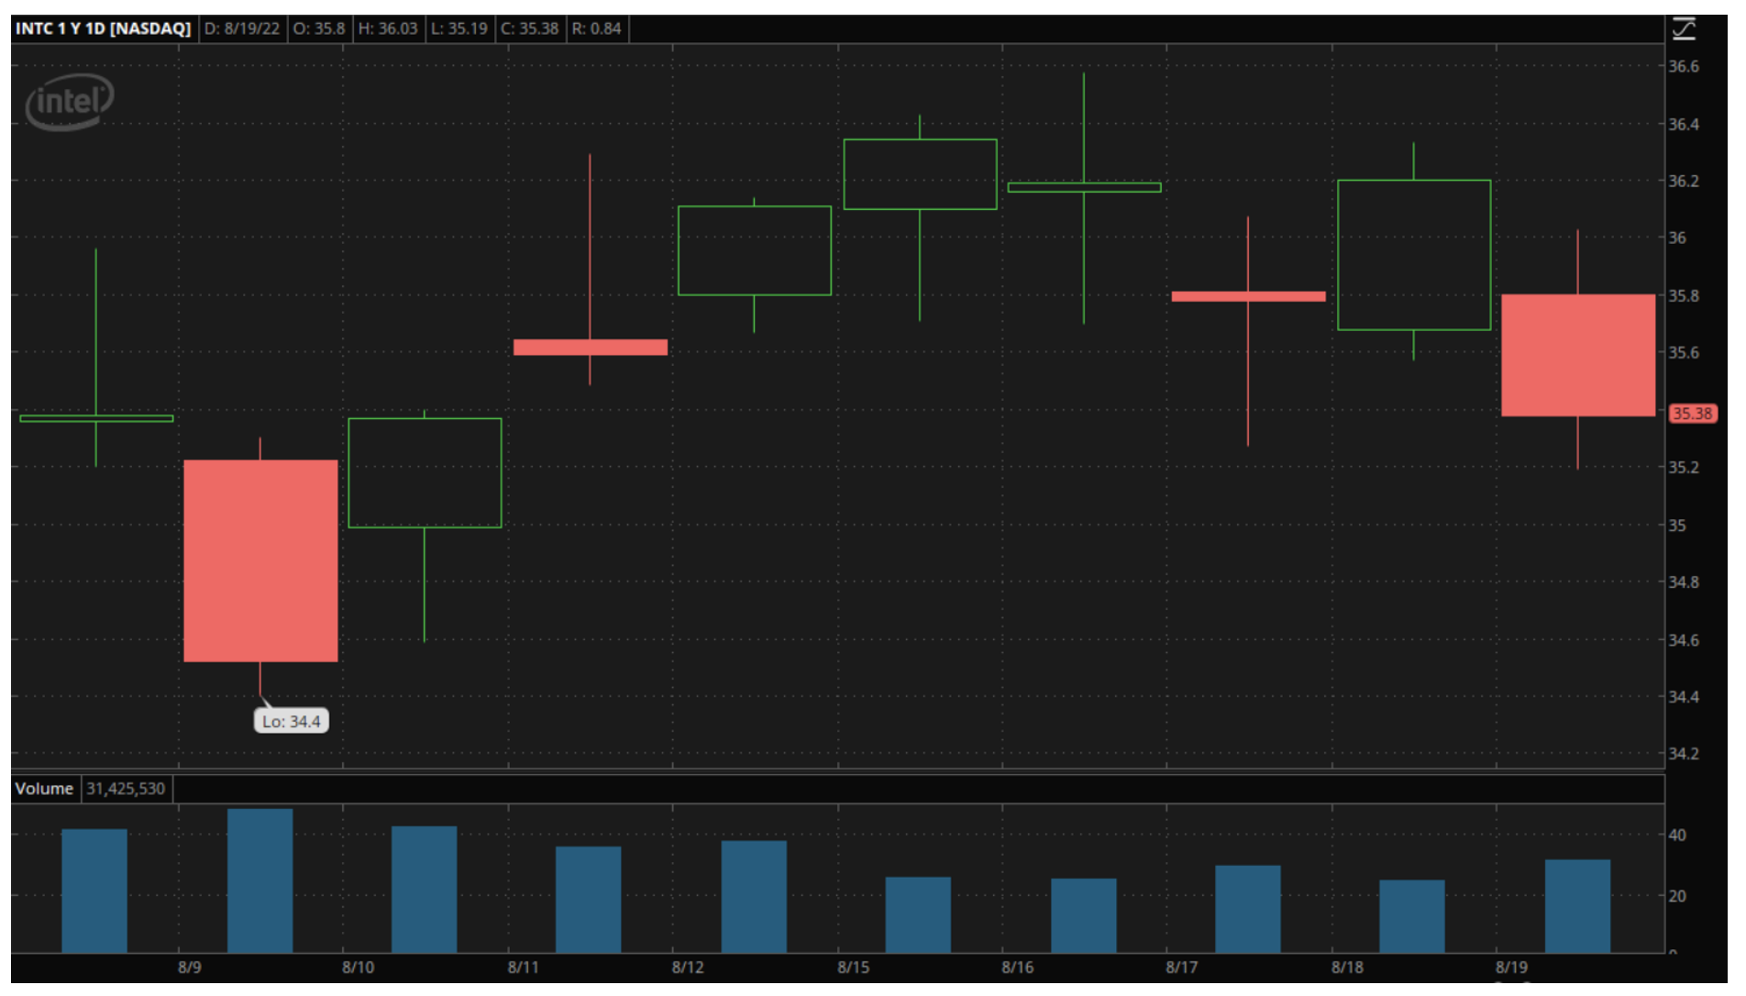Select the red 8/17 candlestick body
Viewport: 1746px width, 996px height.
point(1248,296)
